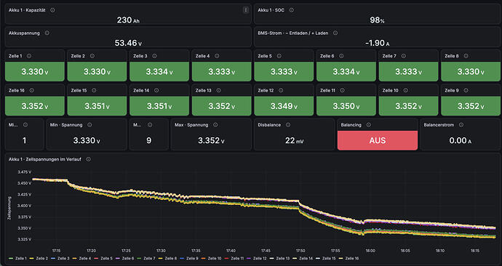
Task: Open the Zelle 2 info icon
Action: 92,56
